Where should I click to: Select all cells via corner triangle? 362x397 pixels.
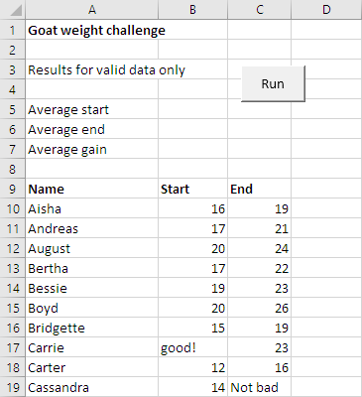(x=13, y=10)
